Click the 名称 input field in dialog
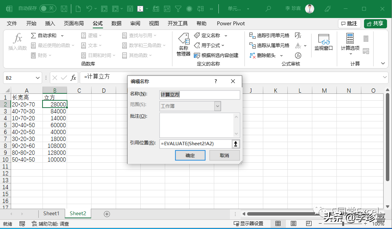Image resolution: width=392 pixels, height=229 pixels. coord(200,95)
